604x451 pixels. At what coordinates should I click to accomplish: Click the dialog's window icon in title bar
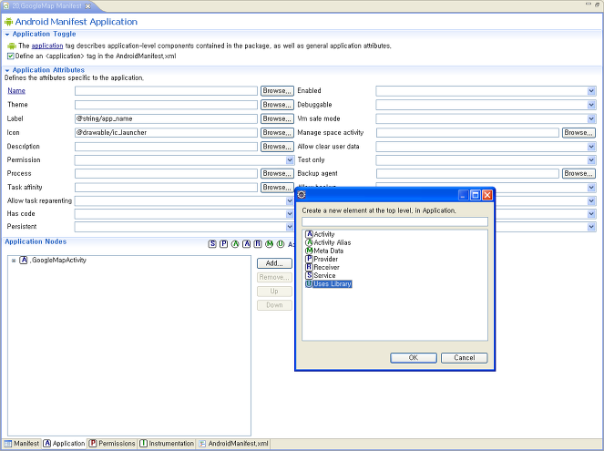point(302,195)
